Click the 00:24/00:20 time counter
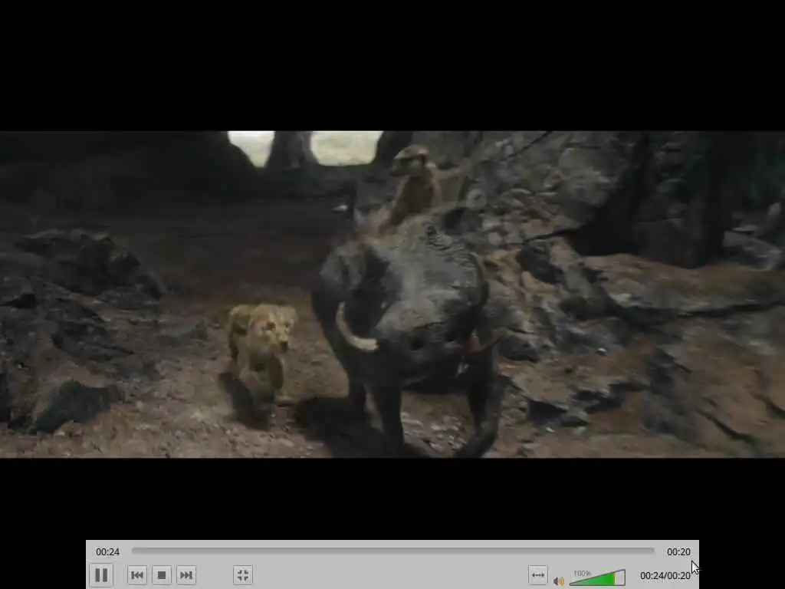This screenshot has width=785, height=589. (665, 576)
